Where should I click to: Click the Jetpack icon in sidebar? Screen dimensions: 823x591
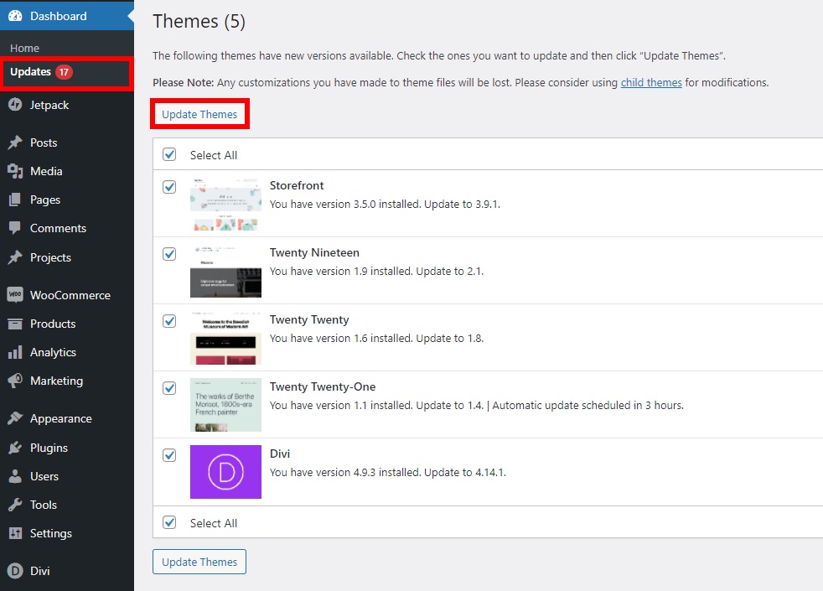[x=15, y=105]
